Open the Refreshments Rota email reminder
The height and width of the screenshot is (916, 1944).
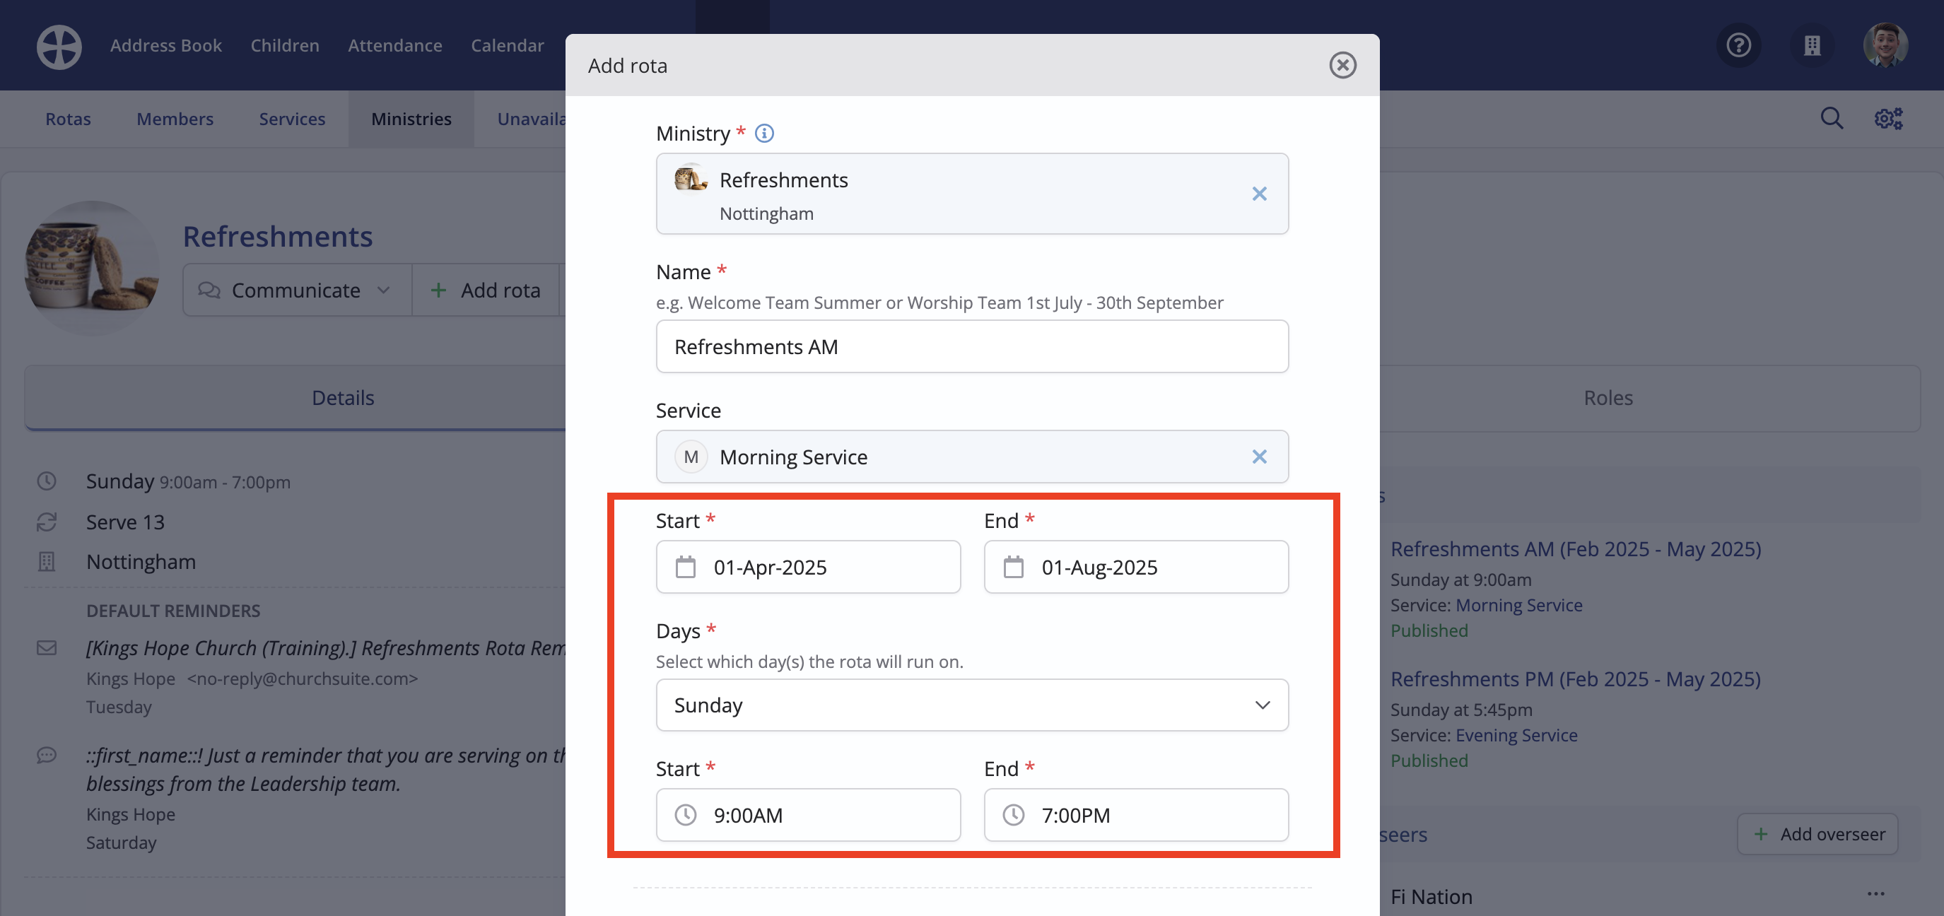(x=326, y=648)
